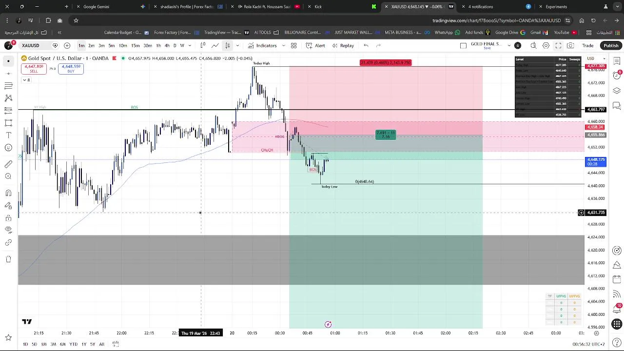Image resolution: width=624 pixels, height=351 pixels.
Task: Expand the indicator templates chevron
Action: click(283, 45)
